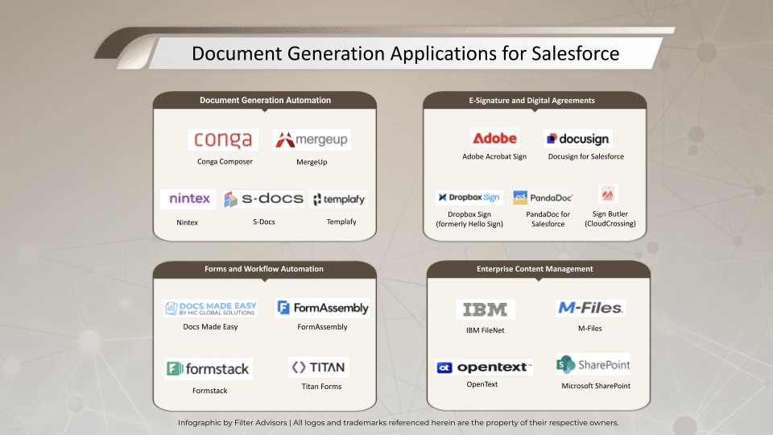Image resolution: width=773 pixels, height=435 pixels.
Task: Click the MergeUp caption text
Action: click(x=312, y=162)
